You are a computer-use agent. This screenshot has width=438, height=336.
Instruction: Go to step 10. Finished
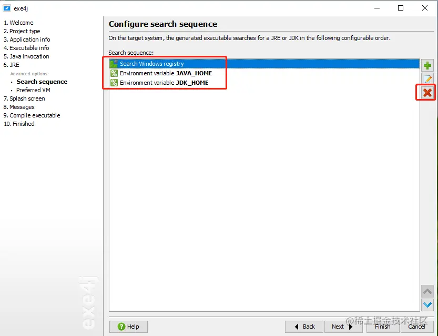tap(19, 124)
